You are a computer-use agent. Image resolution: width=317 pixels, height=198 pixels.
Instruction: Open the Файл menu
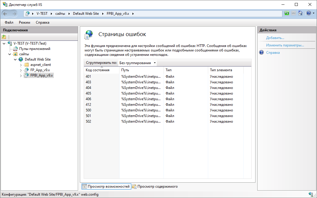click(x=9, y=22)
